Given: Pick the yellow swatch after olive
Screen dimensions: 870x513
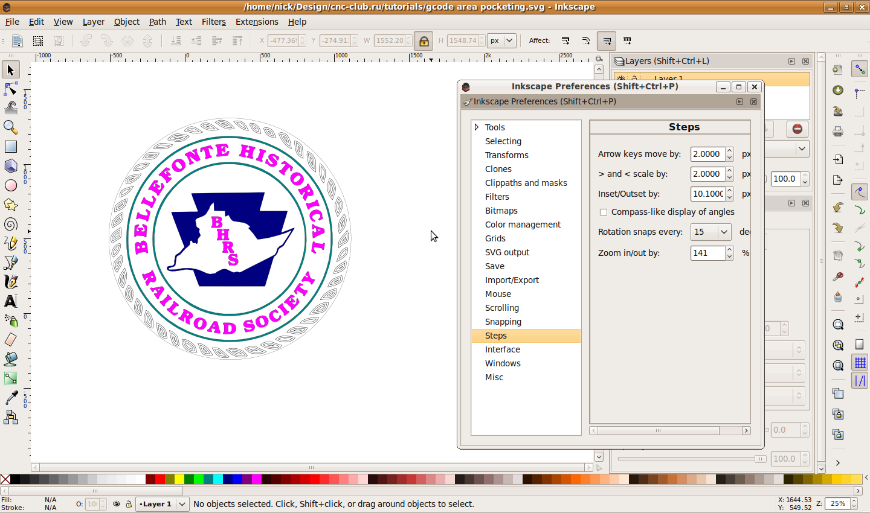Looking at the screenshot, I should (179, 479).
